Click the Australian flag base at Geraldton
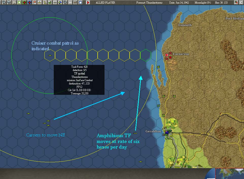244x179 pixels. point(167,132)
